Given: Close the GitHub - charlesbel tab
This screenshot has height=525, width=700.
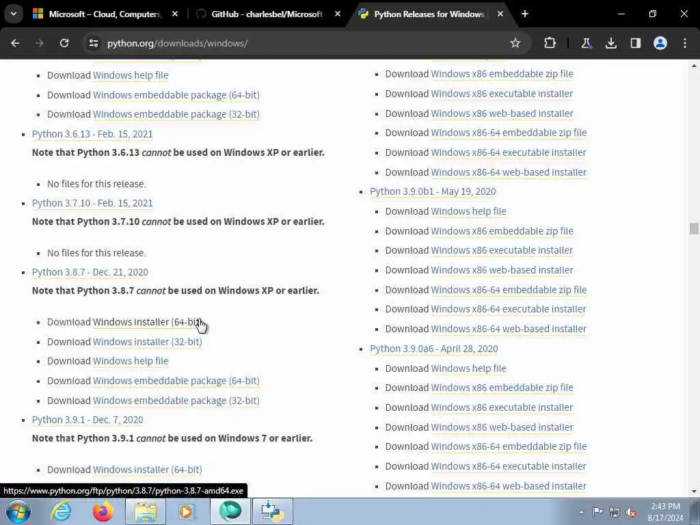Looking at the screenshot, I should click(338, 14).
